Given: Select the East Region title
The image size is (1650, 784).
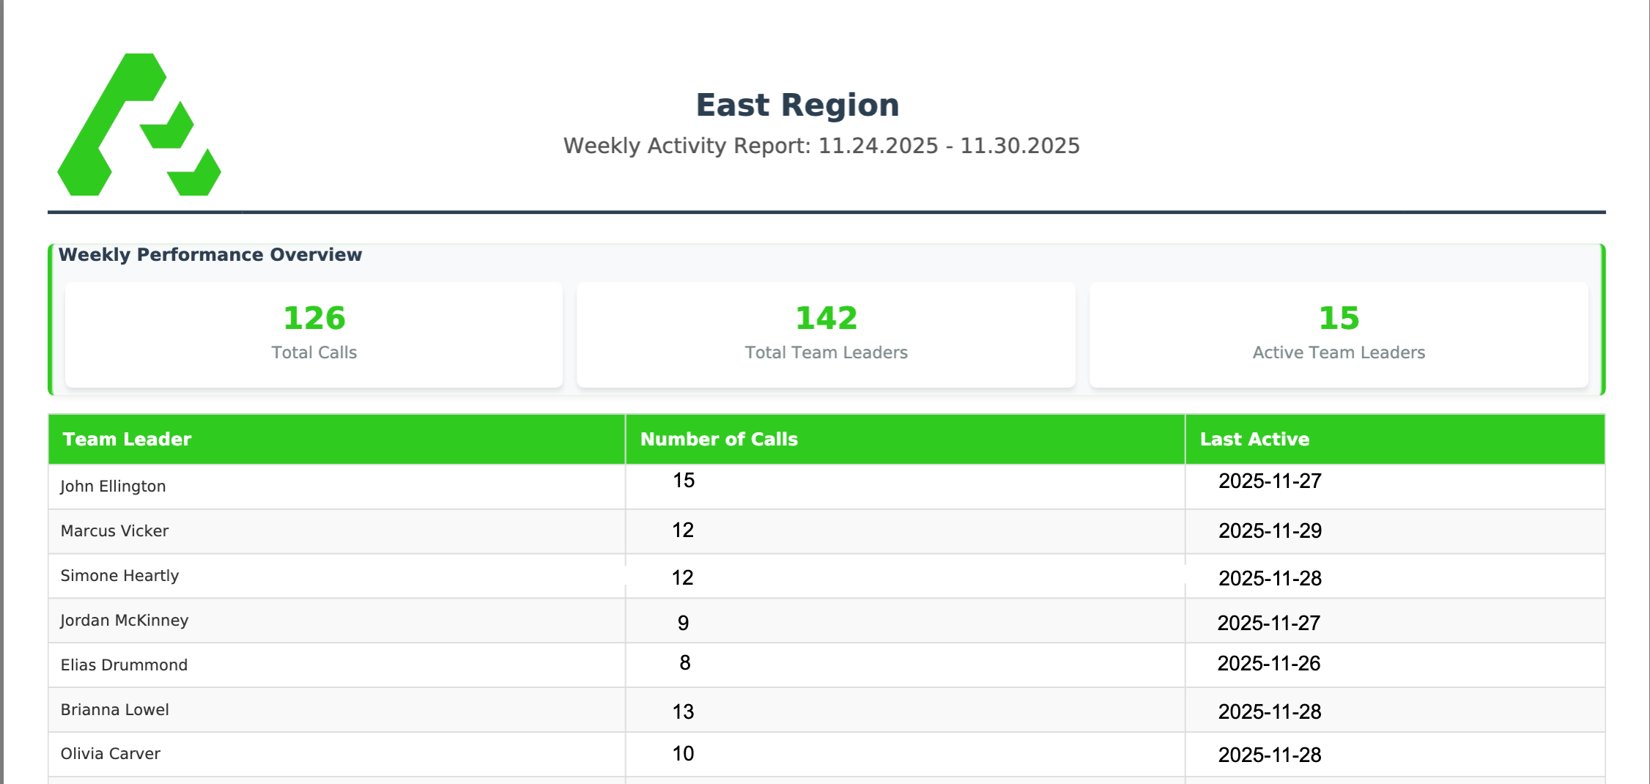Looking at the screenshot, I should pyautogui.click(x=797, y=105).
